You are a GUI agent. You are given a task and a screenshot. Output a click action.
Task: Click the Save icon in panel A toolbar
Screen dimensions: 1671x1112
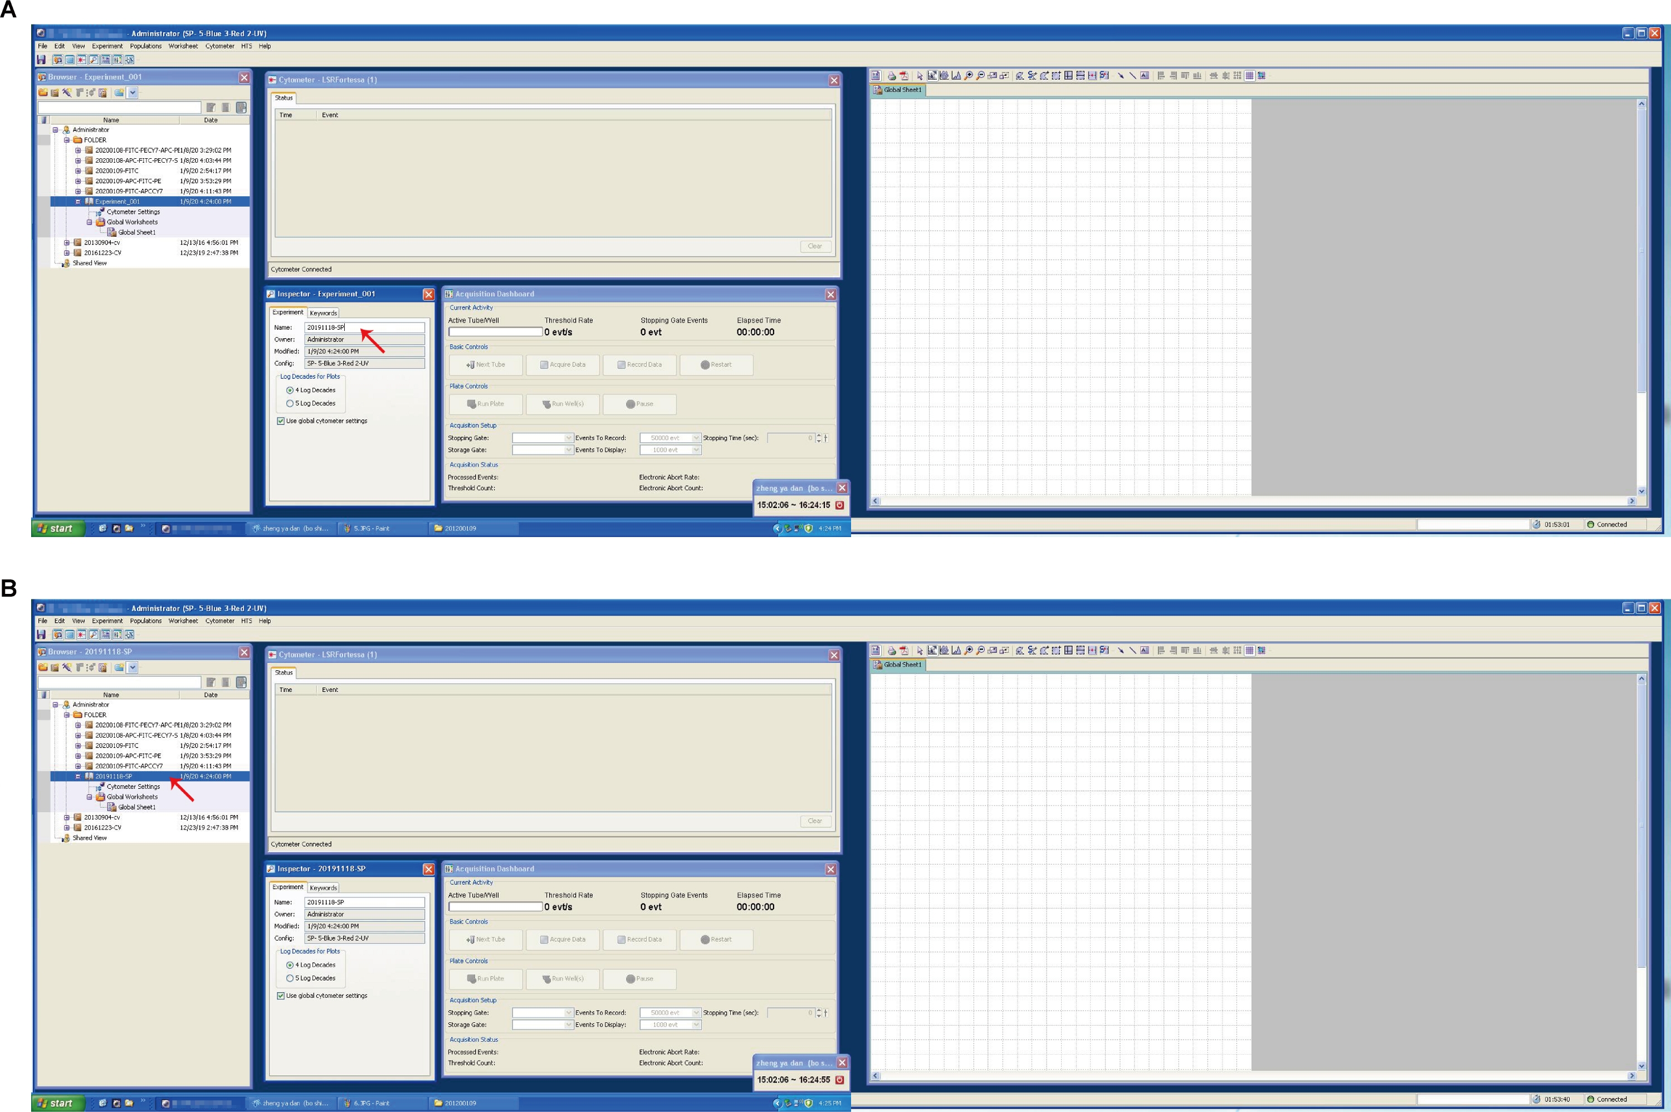click(x=41, y=60)
